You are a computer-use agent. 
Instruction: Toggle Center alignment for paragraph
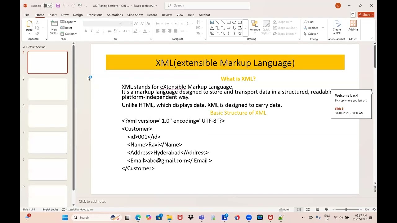tap(163, 31)
